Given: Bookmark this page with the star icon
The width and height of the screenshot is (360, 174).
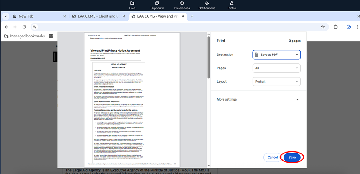Looking at the screenshot, I should tap(323, 27).
